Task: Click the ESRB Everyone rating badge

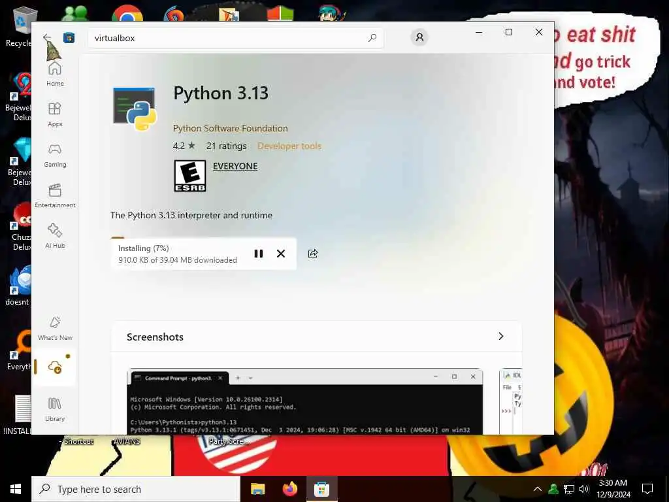Action: 190,176
